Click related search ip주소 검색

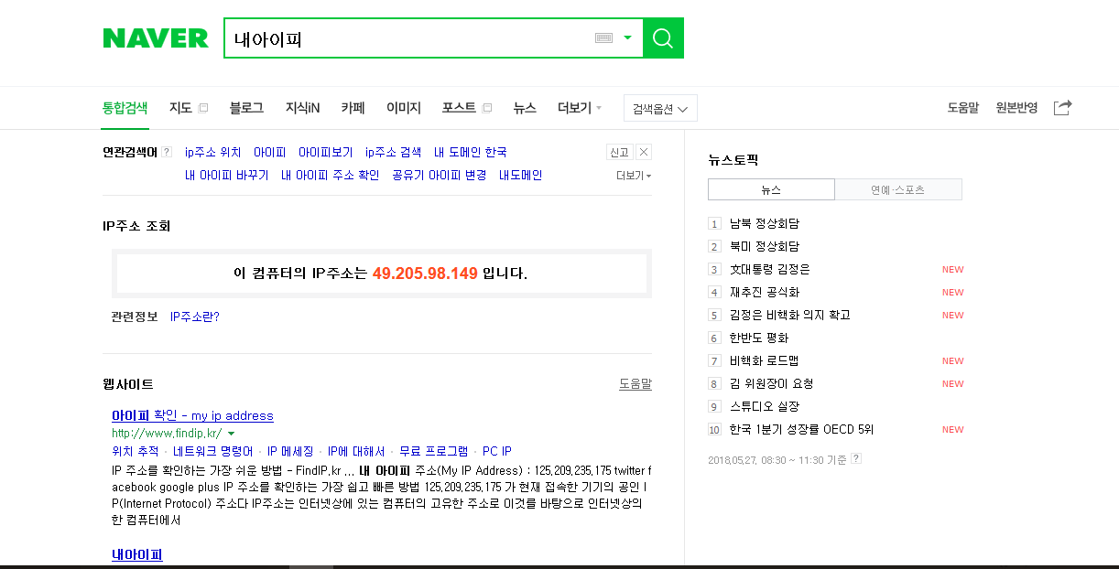394,153
